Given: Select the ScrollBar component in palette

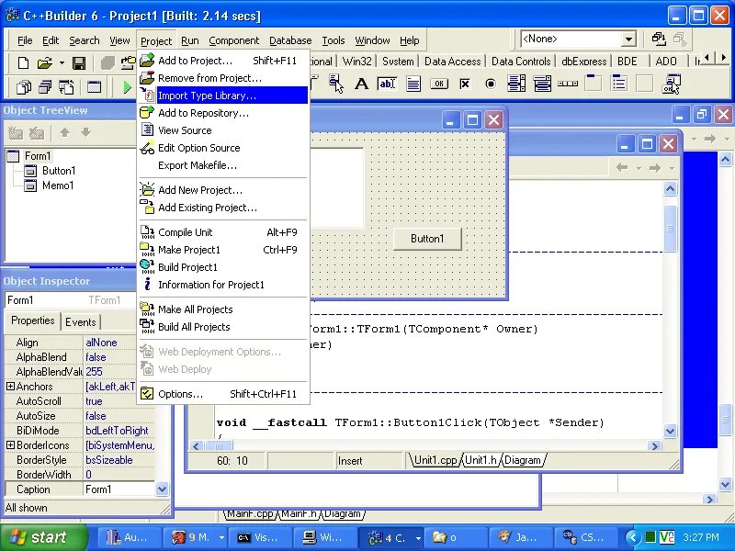Looking at the screenshot, I should point(568,84).
